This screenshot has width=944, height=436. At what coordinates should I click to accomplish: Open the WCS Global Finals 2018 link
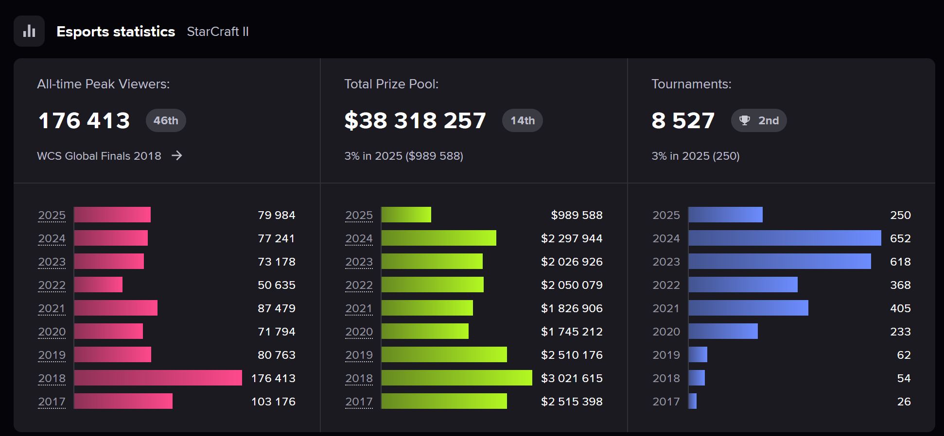99,156
